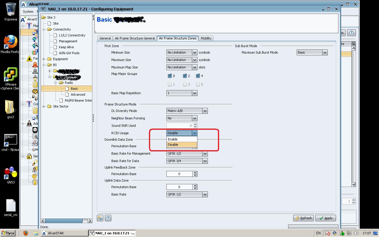
Task: Open the gns3 folder on the desktop
Action: coord(10,109)
